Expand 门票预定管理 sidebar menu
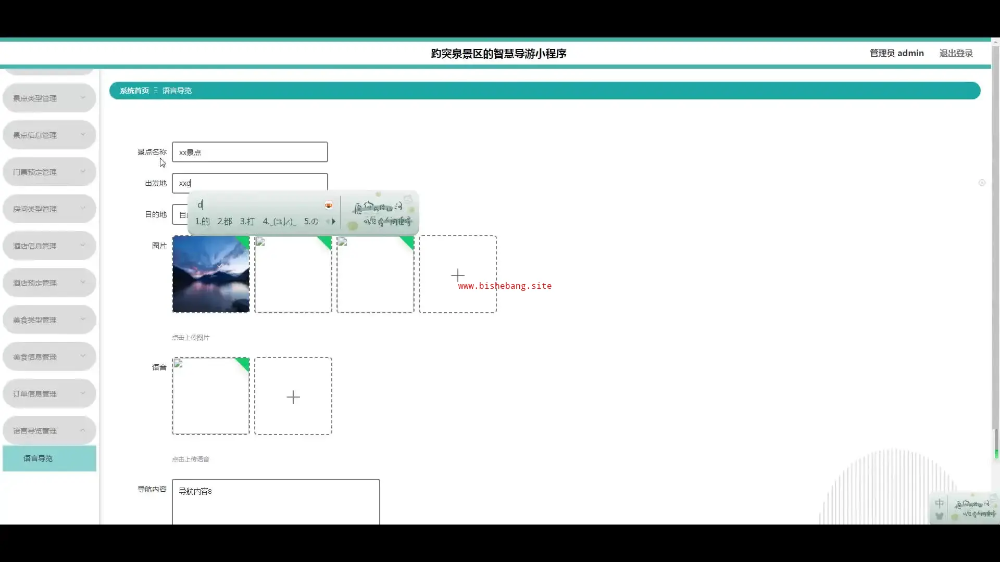Image resolution: width=1000 pixels, height=562 pixels. (49, 172)
